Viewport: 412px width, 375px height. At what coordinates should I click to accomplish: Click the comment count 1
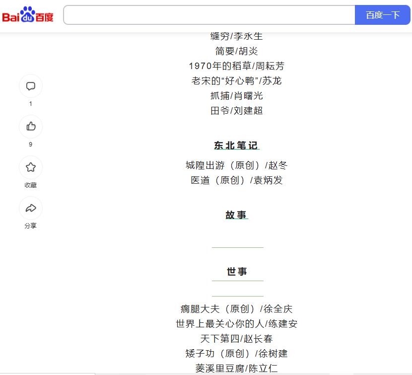pyautogui.click(x=31, y=104)
